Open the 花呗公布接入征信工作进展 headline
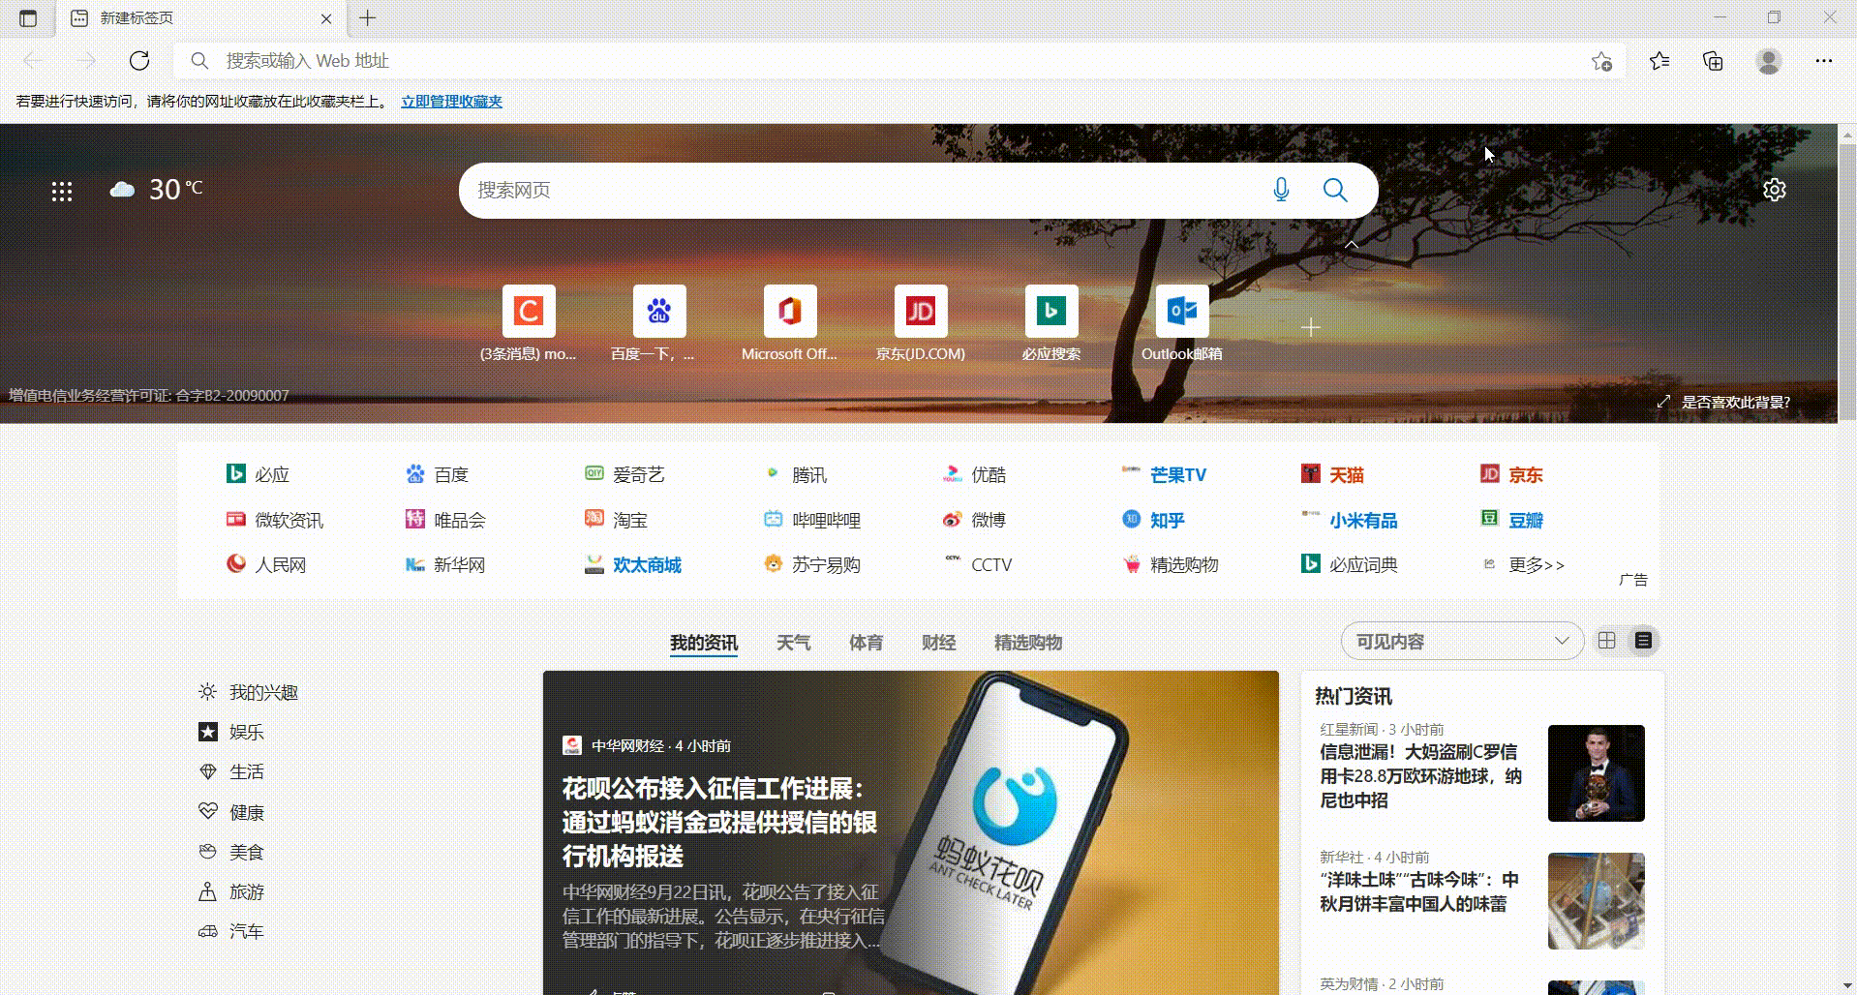 (x=719, y=822)
